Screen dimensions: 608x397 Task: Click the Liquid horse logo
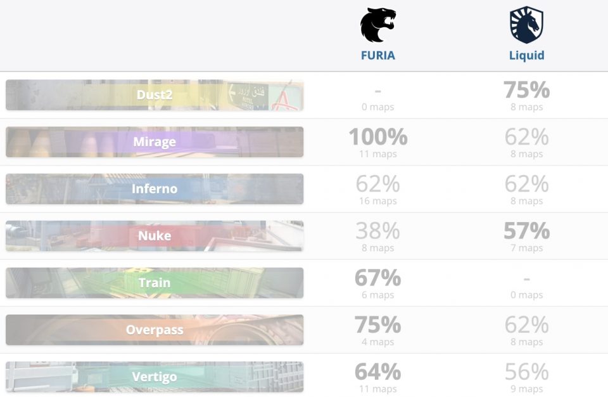[x=526, y=25]
